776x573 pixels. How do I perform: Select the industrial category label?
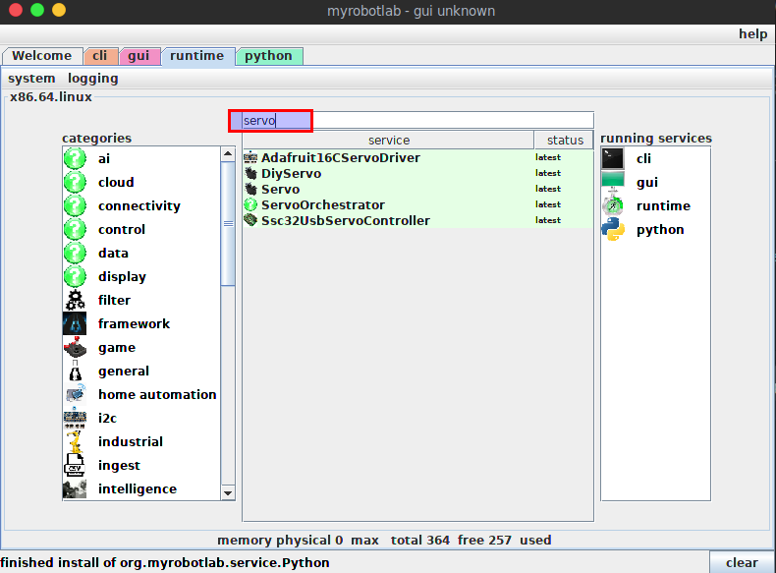[x=131, y=441]
